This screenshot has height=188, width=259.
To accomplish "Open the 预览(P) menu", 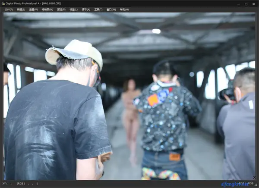I will pyautogui.click(x=61, y=9).
